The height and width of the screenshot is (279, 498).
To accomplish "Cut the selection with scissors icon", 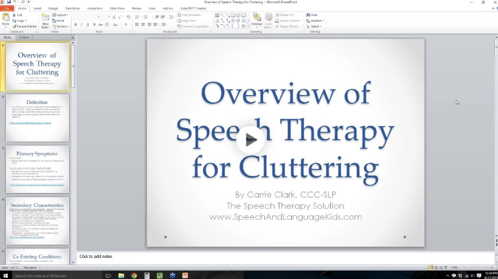I will (x=17, y=15).
